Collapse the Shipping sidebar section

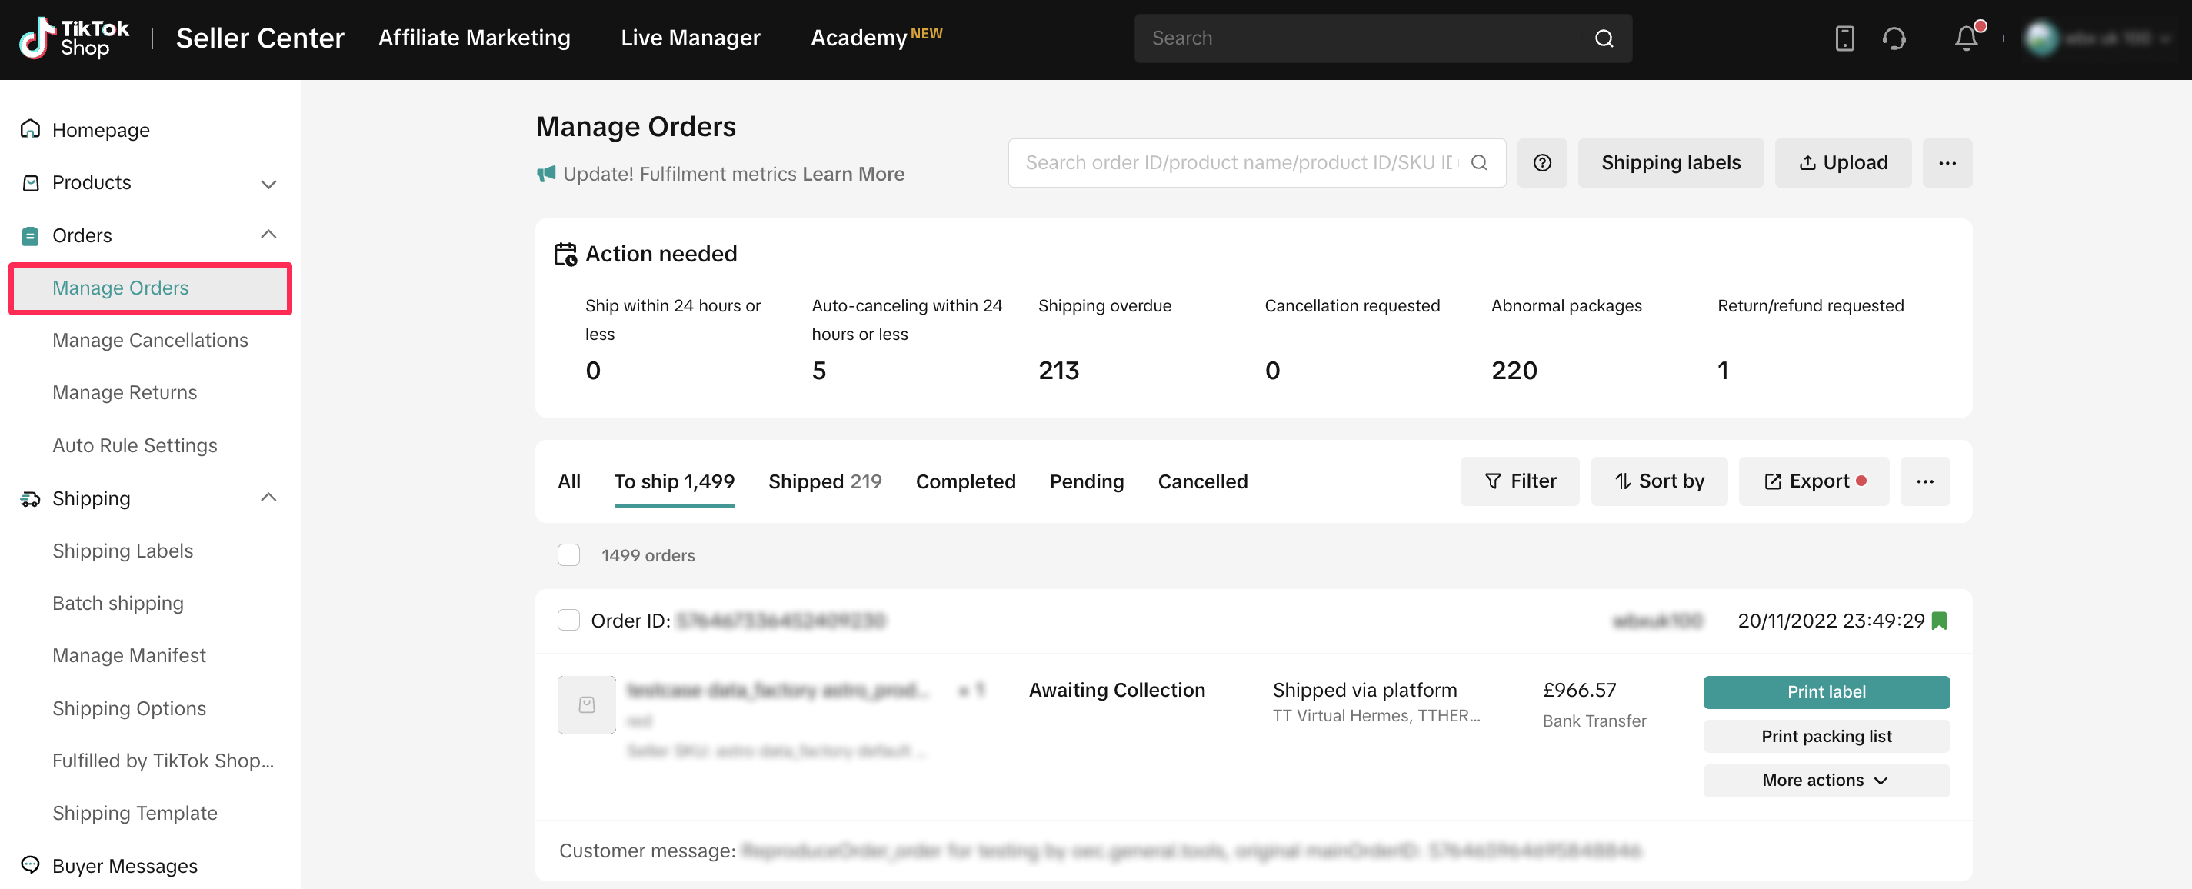268,498
